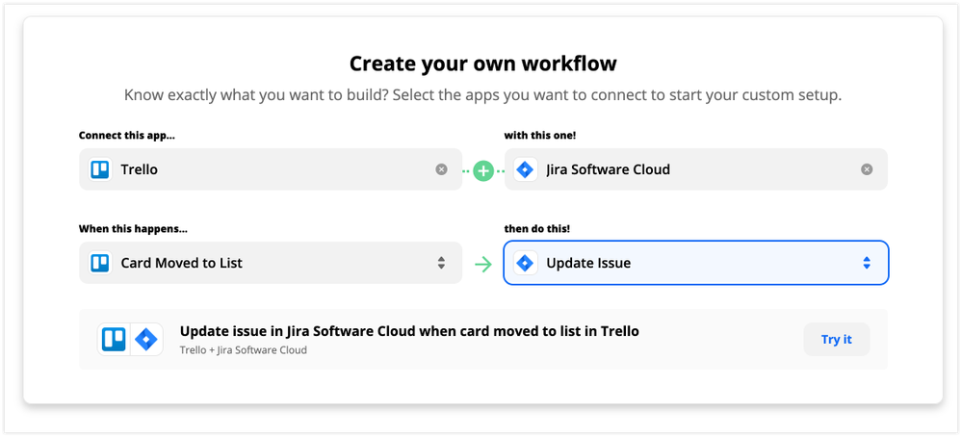Click the Trello + Jira Software Cloud subtitle

[243, 350]
